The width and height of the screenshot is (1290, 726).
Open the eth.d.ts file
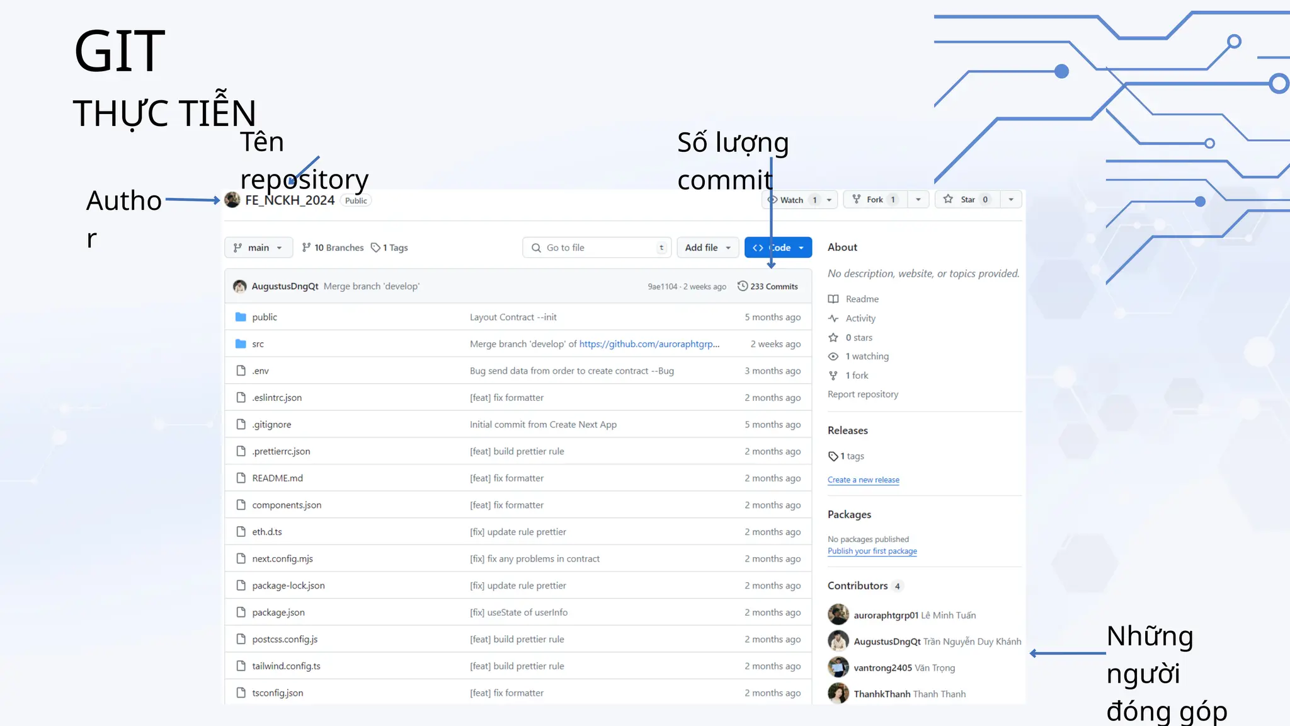(x=267, y=532)
